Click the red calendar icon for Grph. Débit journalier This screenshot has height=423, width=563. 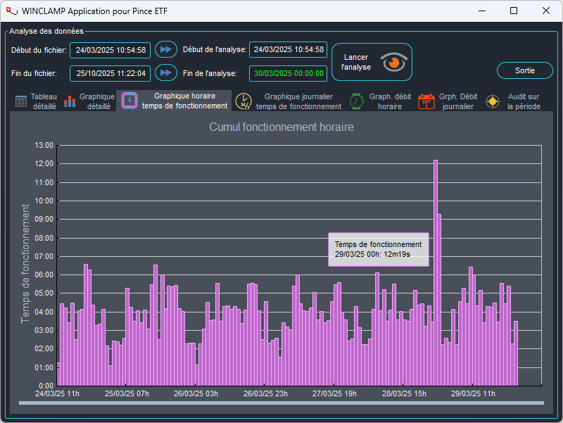pos(426,101)
